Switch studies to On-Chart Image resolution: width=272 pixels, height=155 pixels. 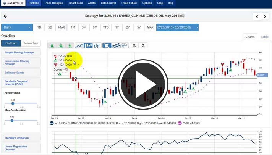10,43
